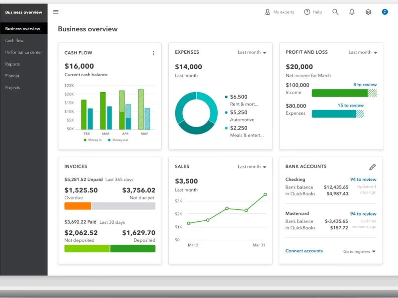The width and height of the screenshot is (398, 298).
Task: Open Cash flow in sidebar
Action: click(x=14, y=41)
